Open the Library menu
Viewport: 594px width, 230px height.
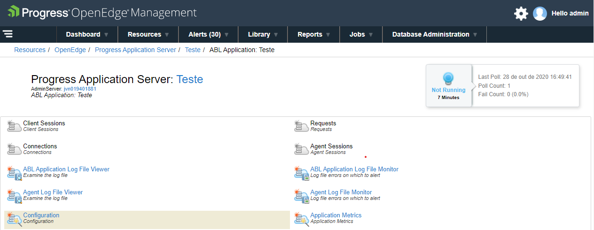coord(263,34)
